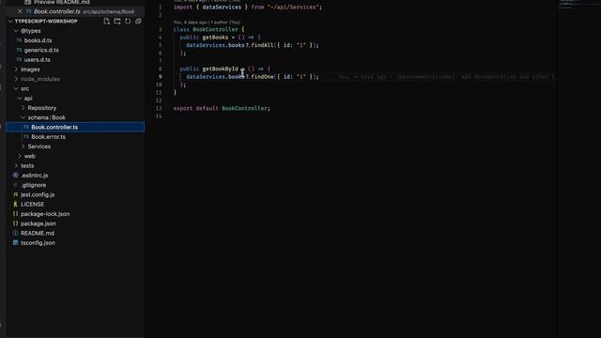Image resolution: width=601 pixels, height=338 pixels.
Task: Click the TS icon beside users.d.ts
Action: 19,59
